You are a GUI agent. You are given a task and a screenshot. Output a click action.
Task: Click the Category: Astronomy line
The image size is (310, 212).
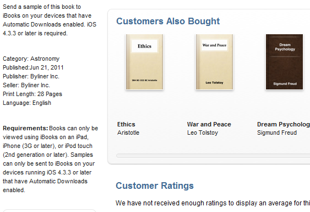pos(31,59)
